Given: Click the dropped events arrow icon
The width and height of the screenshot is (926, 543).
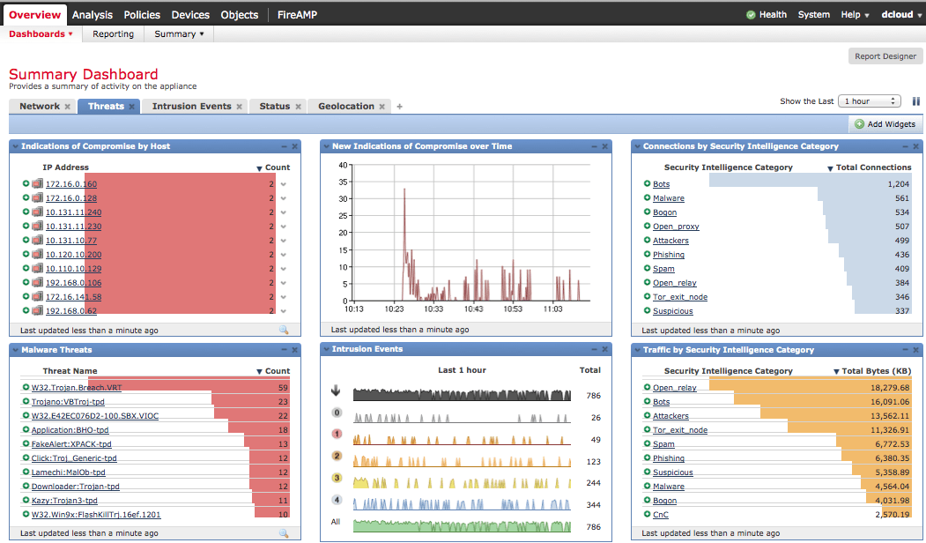Looking at the screenshot, I should [336, 391].
